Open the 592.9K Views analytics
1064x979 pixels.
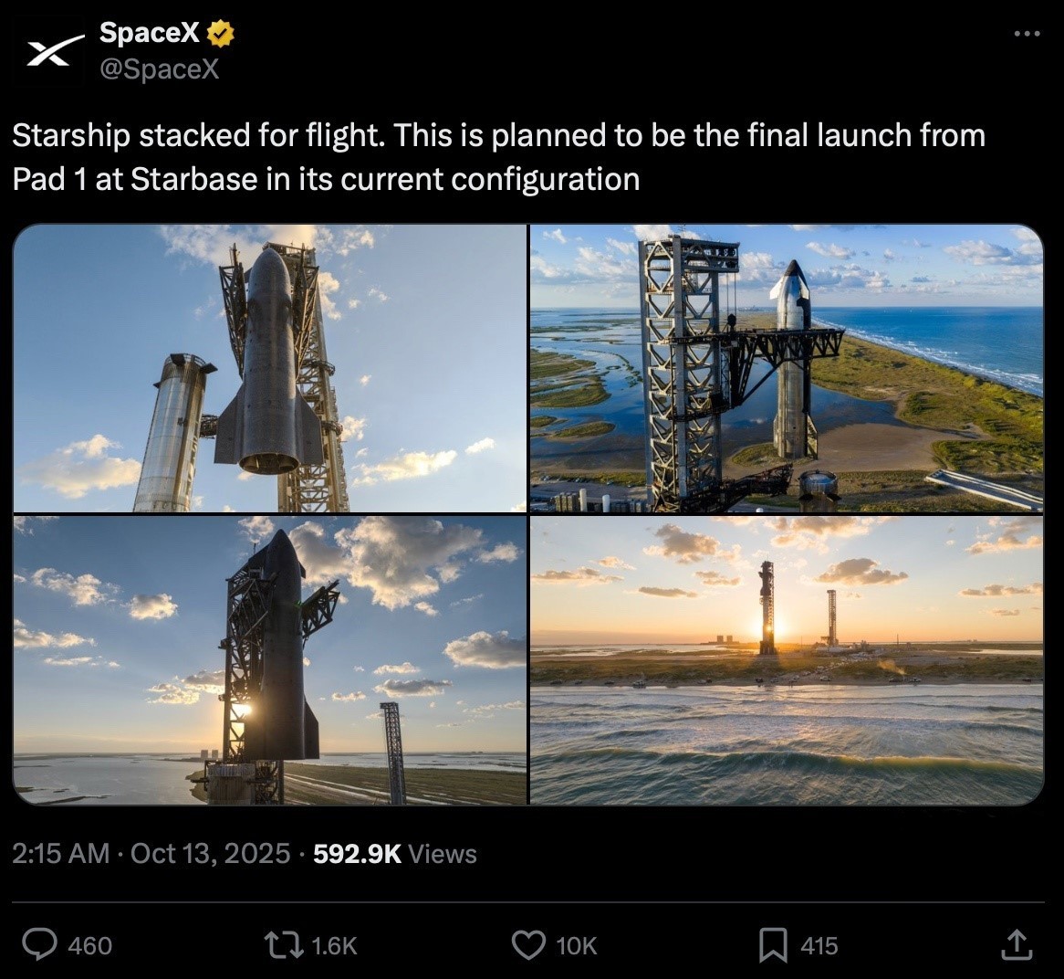click(x=394, y=854)
